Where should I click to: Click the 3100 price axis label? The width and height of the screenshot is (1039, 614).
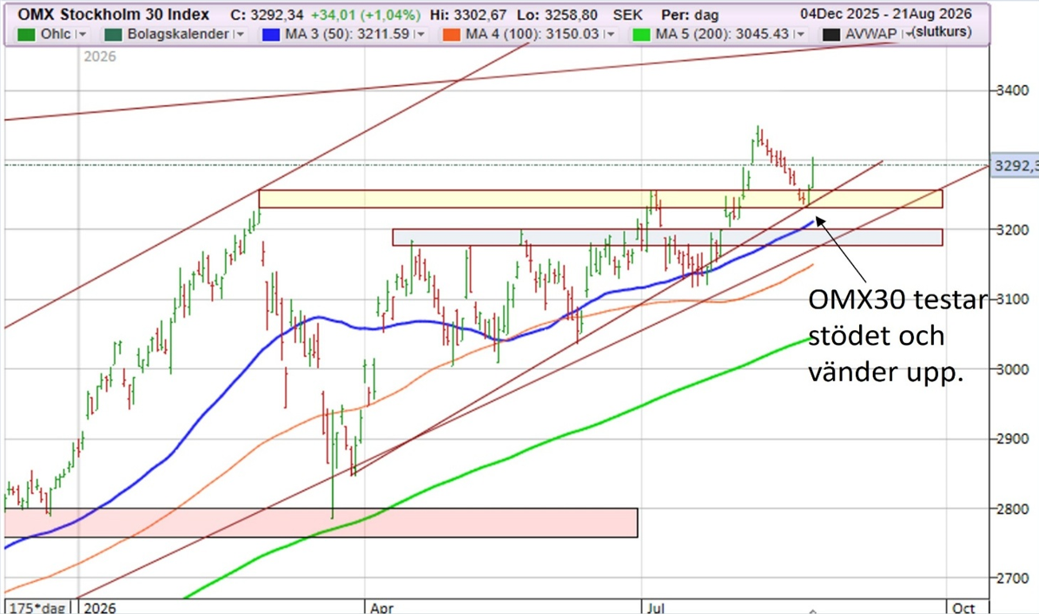1013,300
